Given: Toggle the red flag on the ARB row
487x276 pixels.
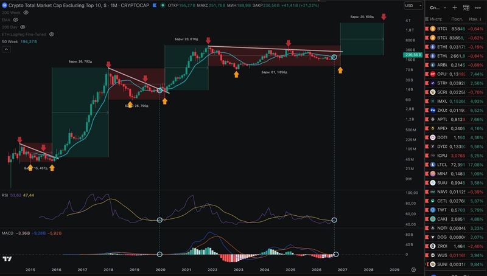Looking at the screenshot, I should (x=427, y=65).
